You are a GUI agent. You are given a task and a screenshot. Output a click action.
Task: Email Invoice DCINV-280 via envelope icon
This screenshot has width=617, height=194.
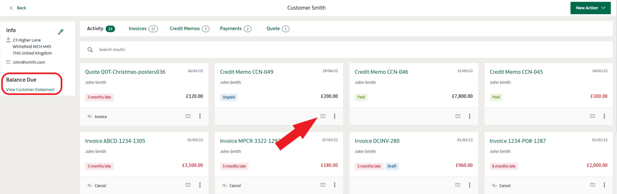pyautogui.click(x=458, y=185)
